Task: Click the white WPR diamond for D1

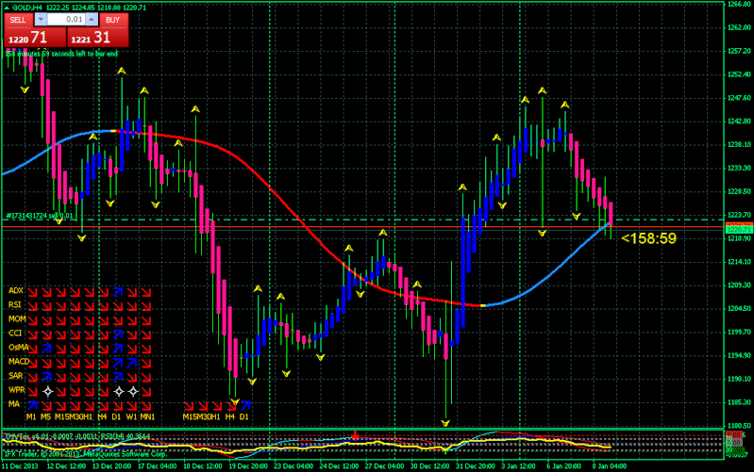Action: (x=118, y=391)
